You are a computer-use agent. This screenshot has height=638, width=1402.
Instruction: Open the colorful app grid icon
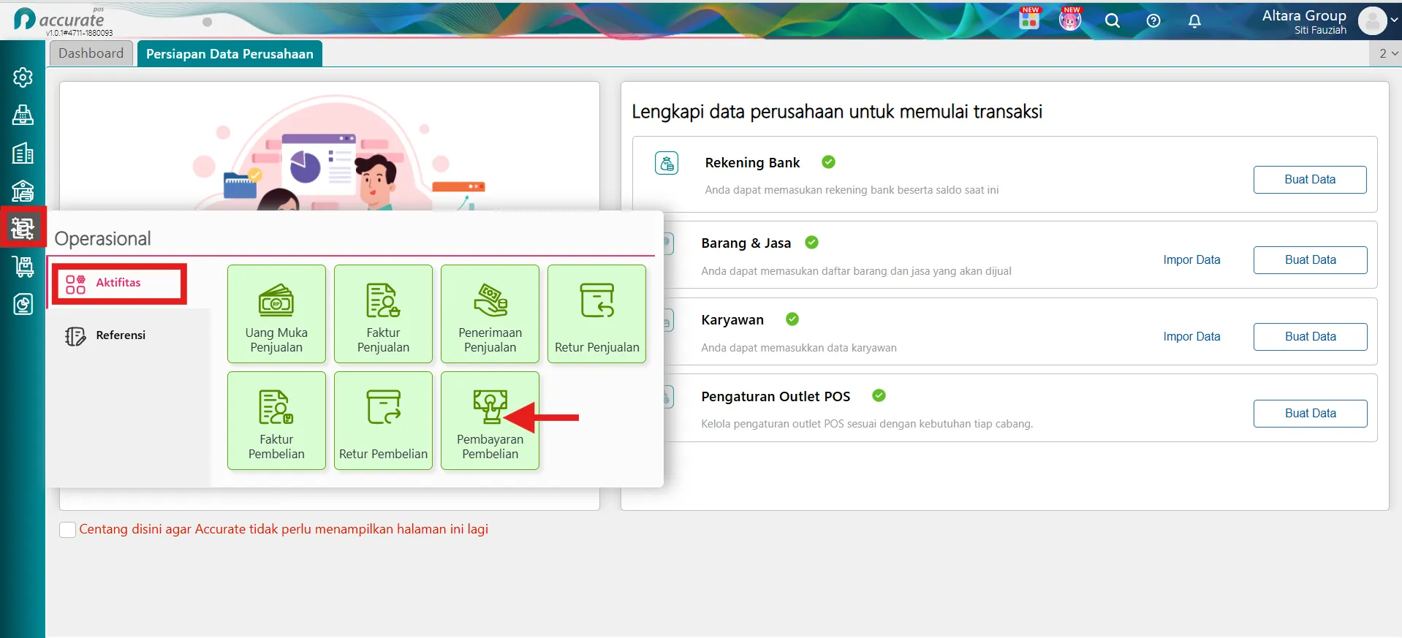1029,19
